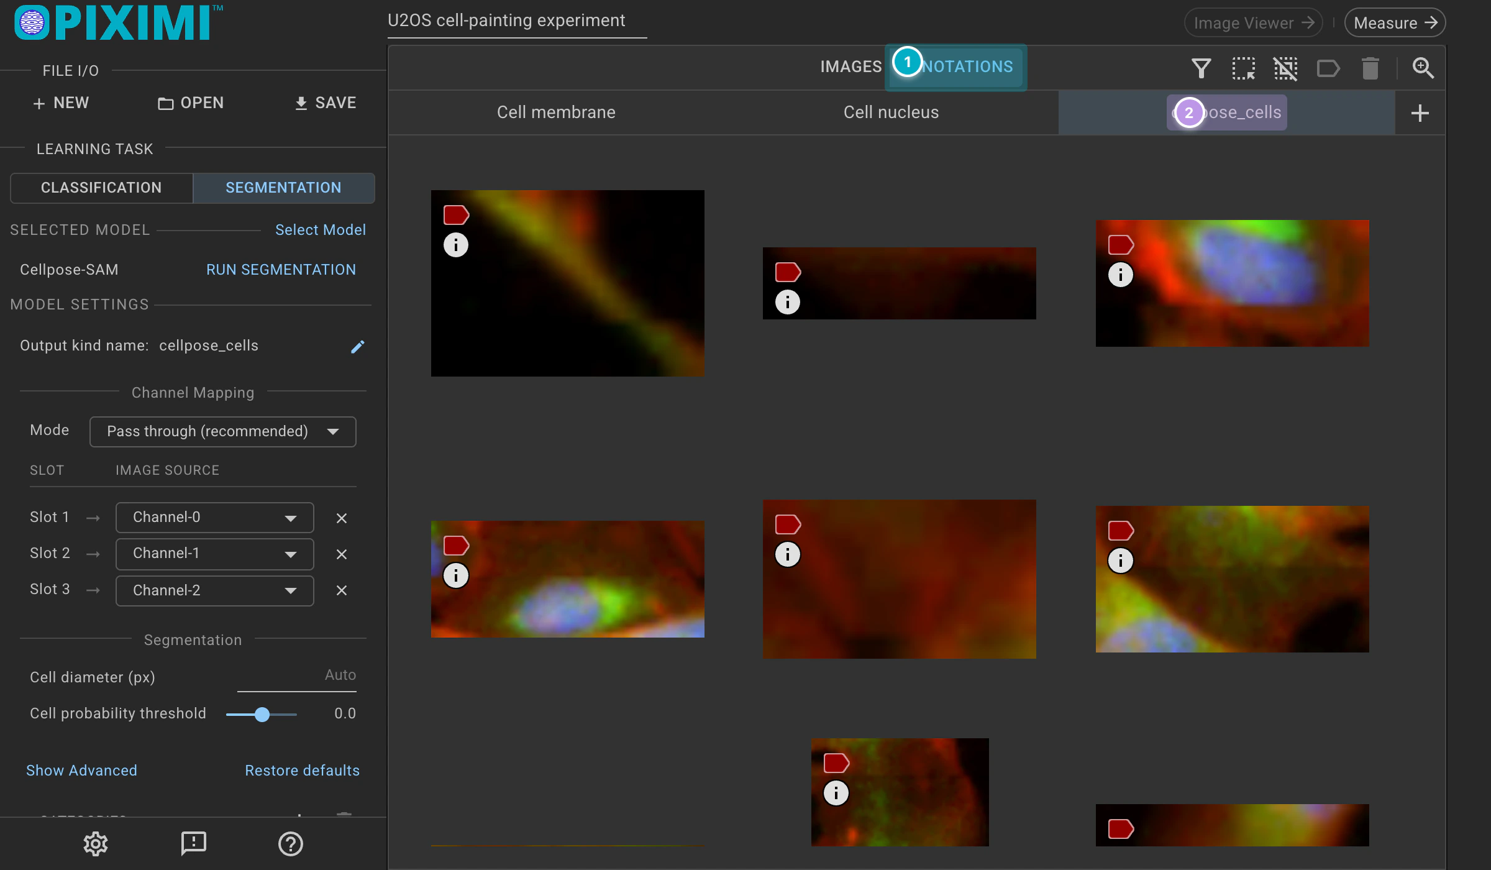The height and width of the screenshot is (870, 1491).
Task: Click the filter funnel icon
Action: (x=1201, y=68)
